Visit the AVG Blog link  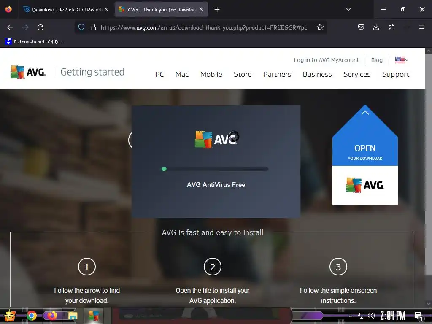click(x=377, y=60)
